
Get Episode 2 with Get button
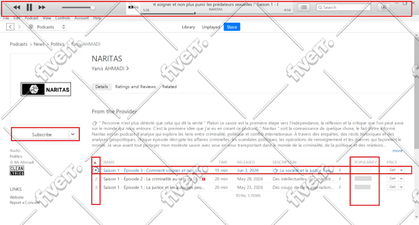click(393, 179)
